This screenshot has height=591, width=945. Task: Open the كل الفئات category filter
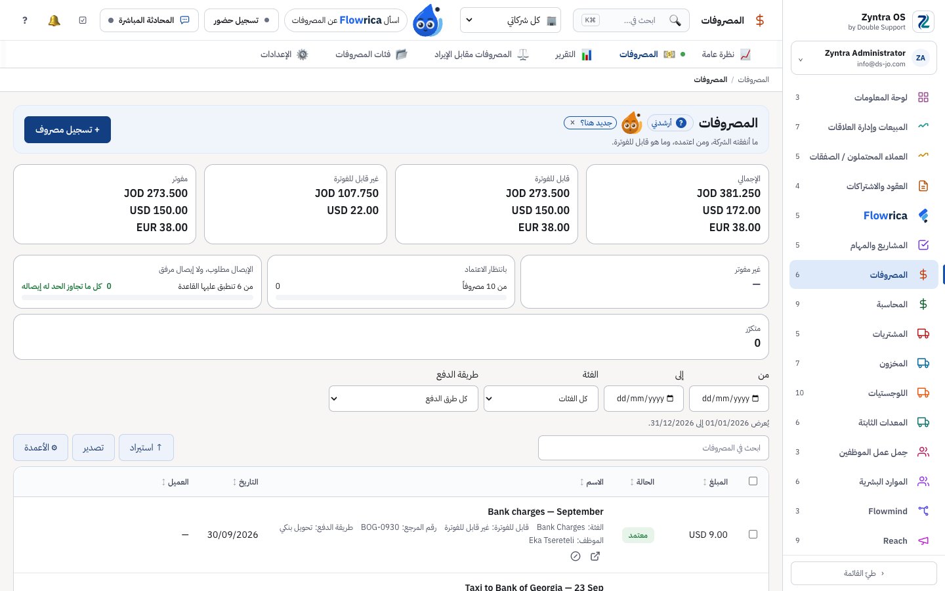[x=541, y=399]
